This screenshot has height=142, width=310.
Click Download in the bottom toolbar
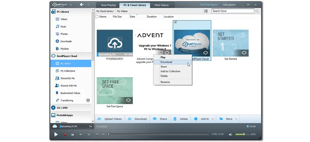[137, 119]
